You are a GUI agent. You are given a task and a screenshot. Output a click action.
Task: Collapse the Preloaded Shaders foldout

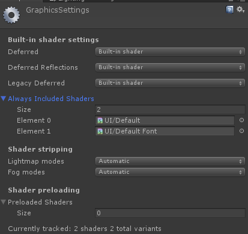[x=3, y=202]
